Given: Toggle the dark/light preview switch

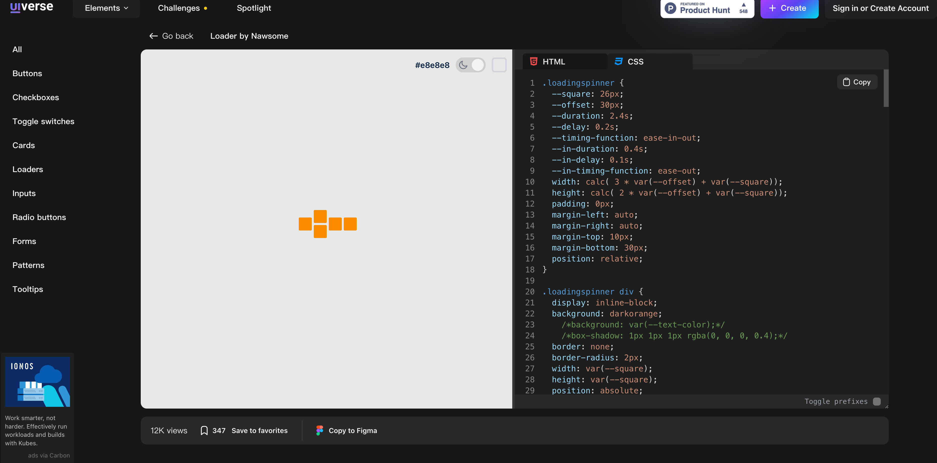Looking at the screenshot, I should click(470, 65).
